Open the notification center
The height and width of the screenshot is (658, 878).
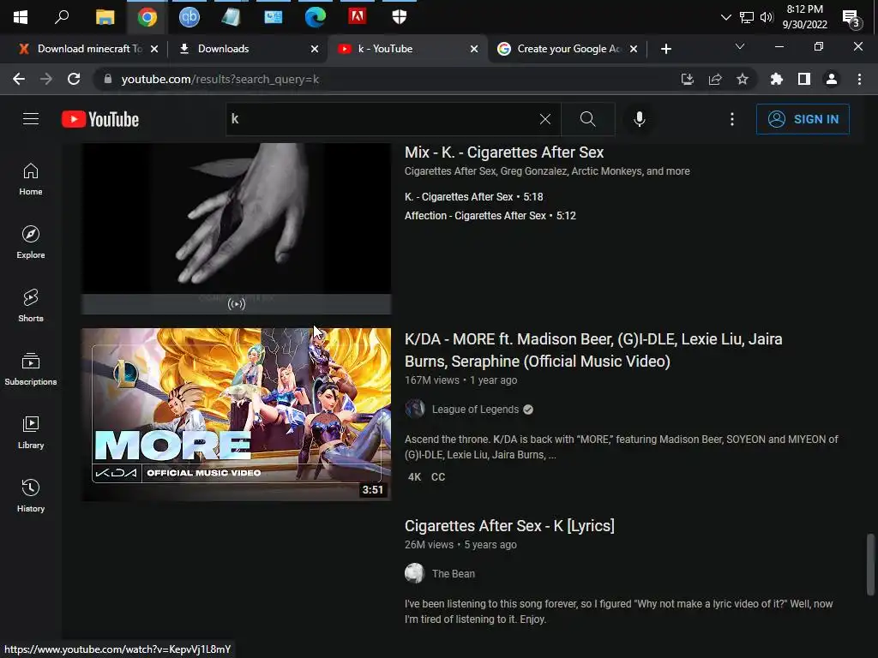(x=851, y=19)
